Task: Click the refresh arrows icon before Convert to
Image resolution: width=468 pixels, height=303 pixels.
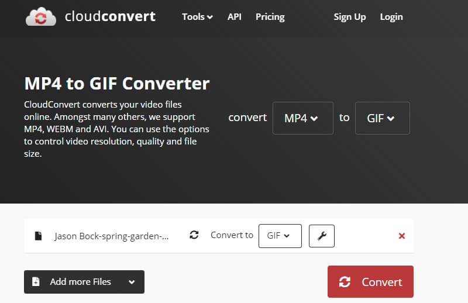Action: point(194,235)
